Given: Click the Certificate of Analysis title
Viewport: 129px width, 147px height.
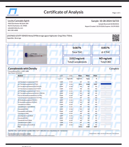Looking at the screenshot, I should click(64, 12).
